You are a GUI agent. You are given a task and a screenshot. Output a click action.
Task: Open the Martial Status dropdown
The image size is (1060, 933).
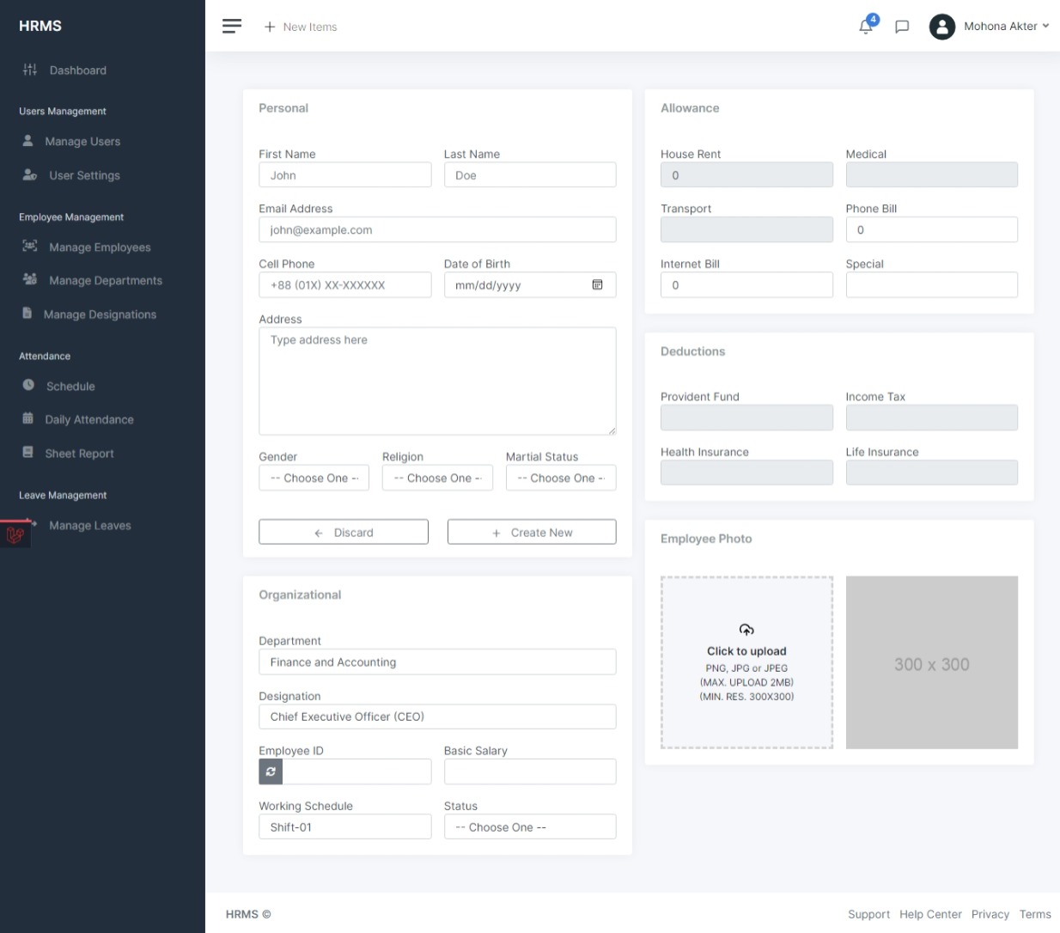click(x=561, y=478)
